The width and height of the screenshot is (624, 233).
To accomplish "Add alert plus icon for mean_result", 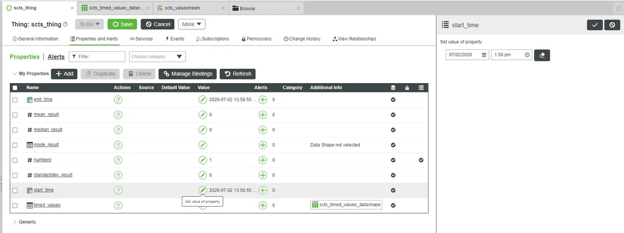I will [x=262, y=115].
